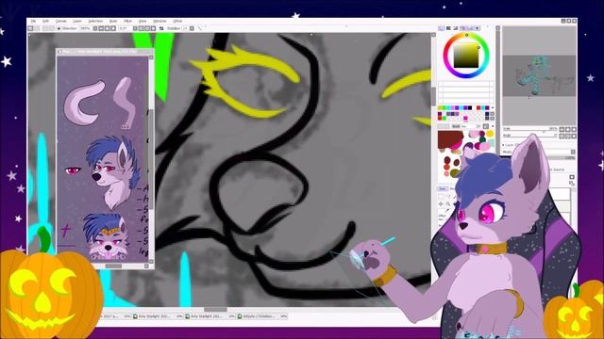604x339 pixels.
Task: Select the black swatch in the palette
Action: tap(470, 107)
